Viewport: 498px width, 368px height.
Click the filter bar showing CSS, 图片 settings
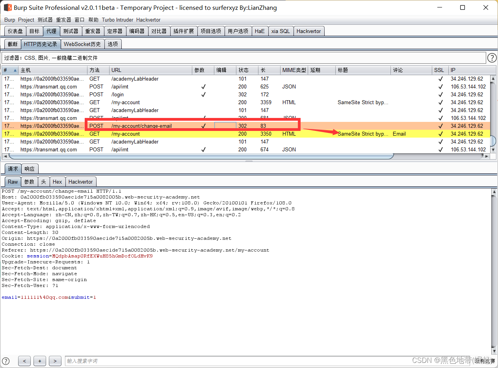tap(244, 58)
